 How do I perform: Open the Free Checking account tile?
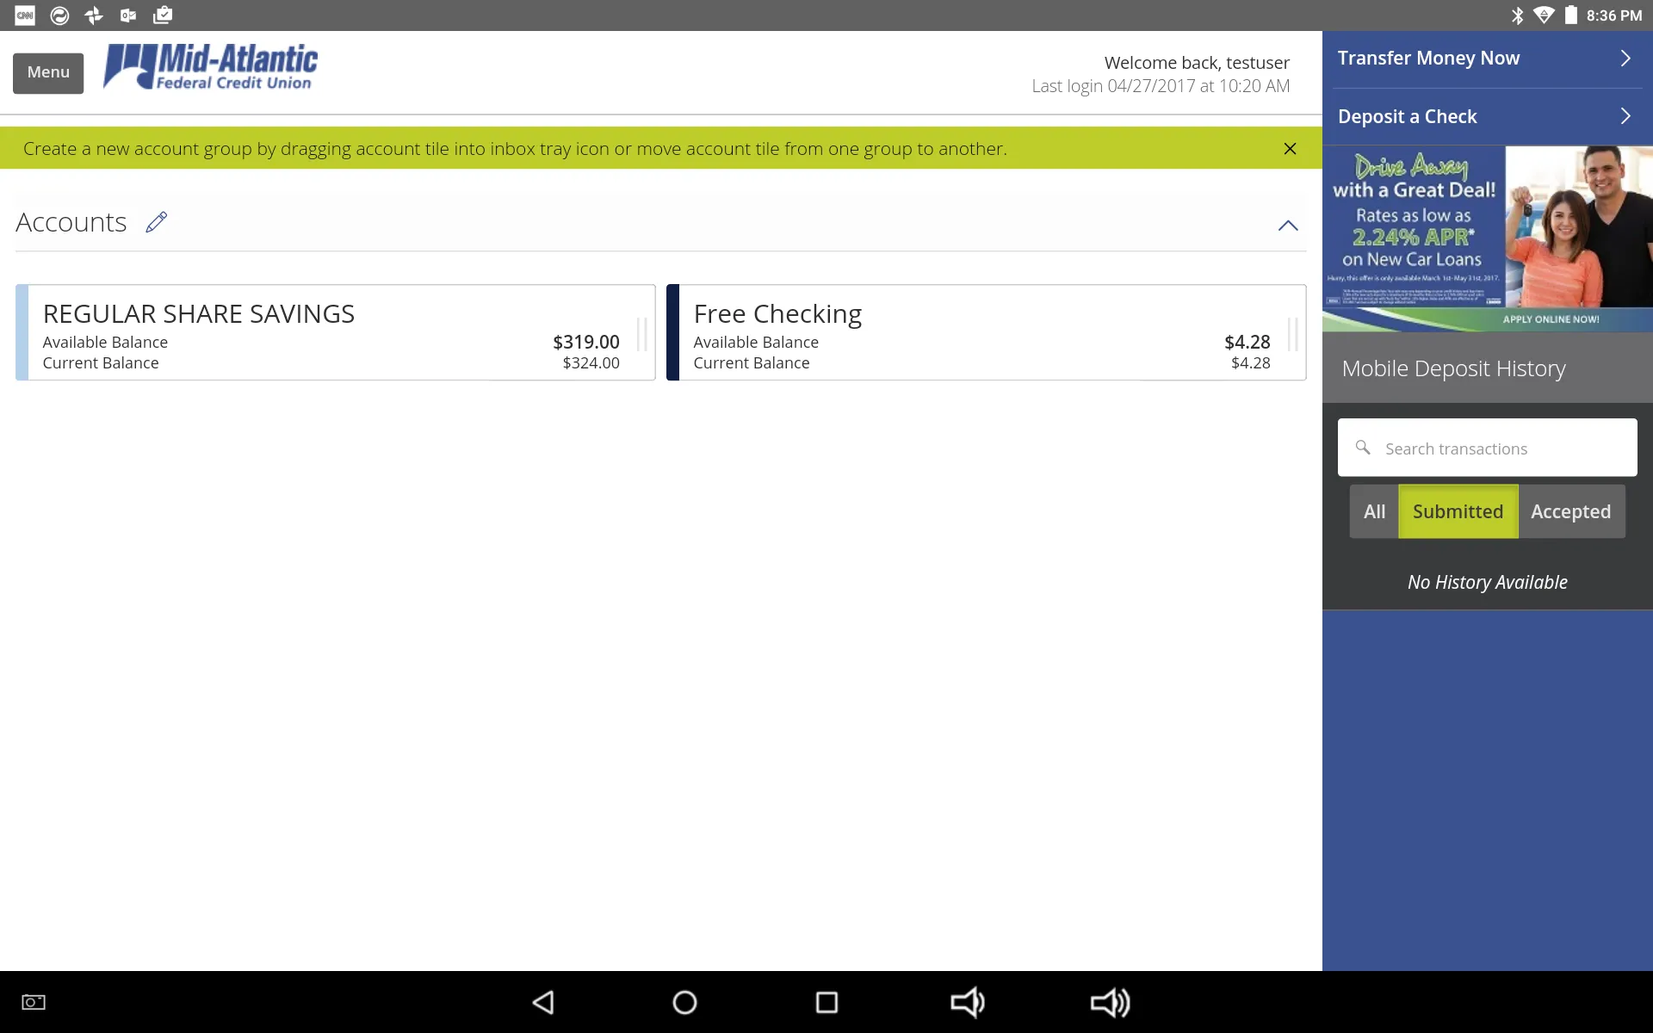(986, 332)
